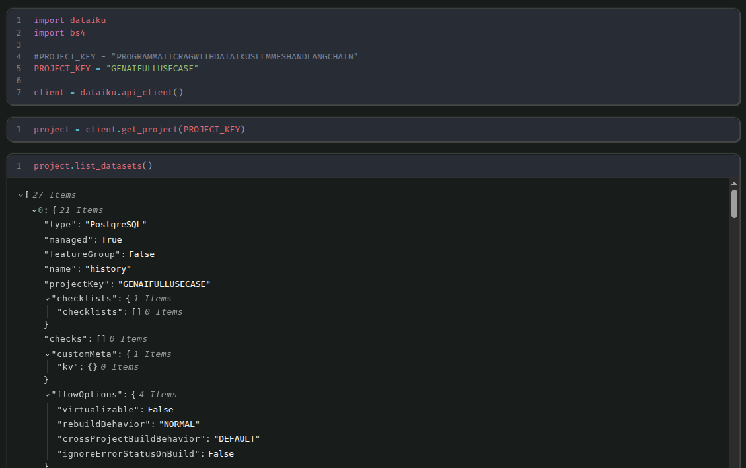Collapse the "flowOptions" object
The width and height of the screenshot is (746, 468).
[x=48, y=395]
